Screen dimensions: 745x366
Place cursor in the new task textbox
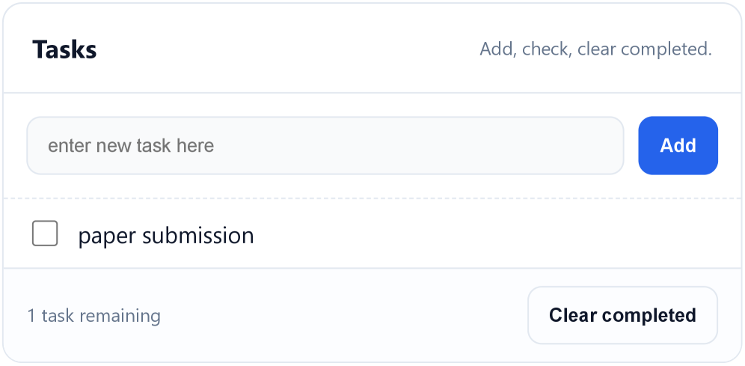[x=325, y=145]
